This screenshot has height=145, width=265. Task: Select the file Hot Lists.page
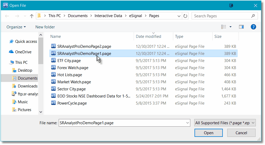[70, 75]
